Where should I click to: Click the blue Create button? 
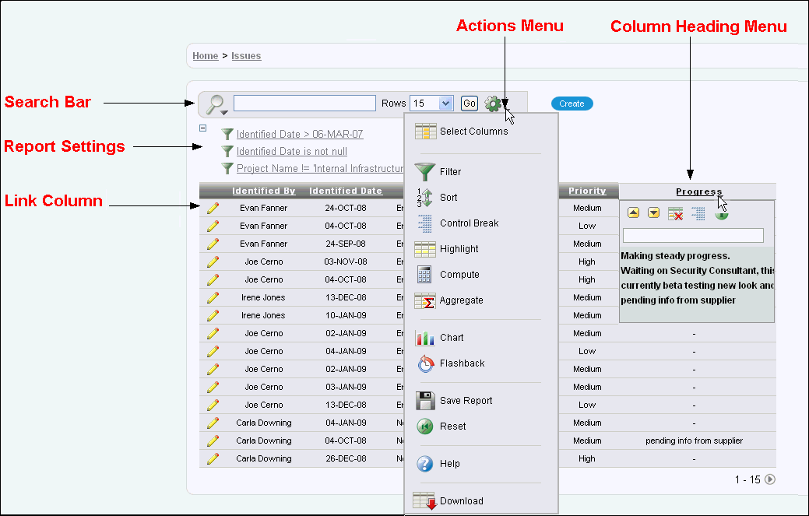(x=572, y=104)
